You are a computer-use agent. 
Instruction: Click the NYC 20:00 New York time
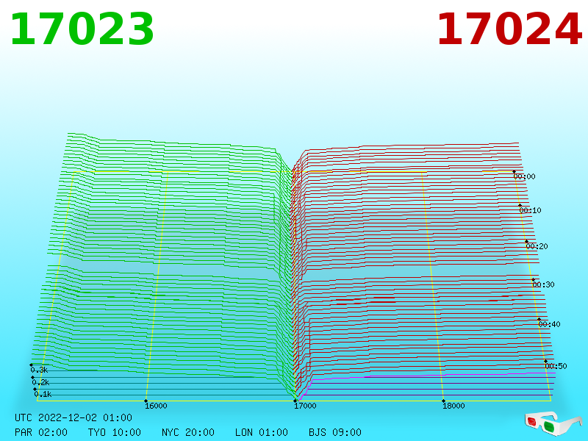tap(188, 432)
